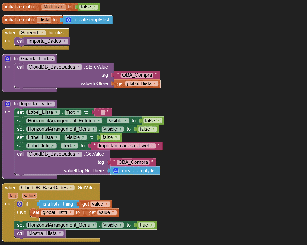Toggle the global Modificar false value dropdown
The height and width of the screenshot is (245, 307).
[x=94, y=7]
